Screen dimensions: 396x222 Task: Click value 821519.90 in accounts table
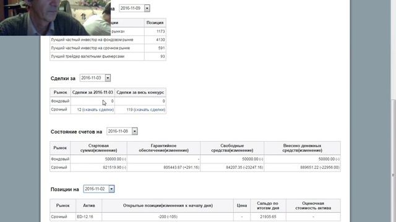tap(114, 167)
